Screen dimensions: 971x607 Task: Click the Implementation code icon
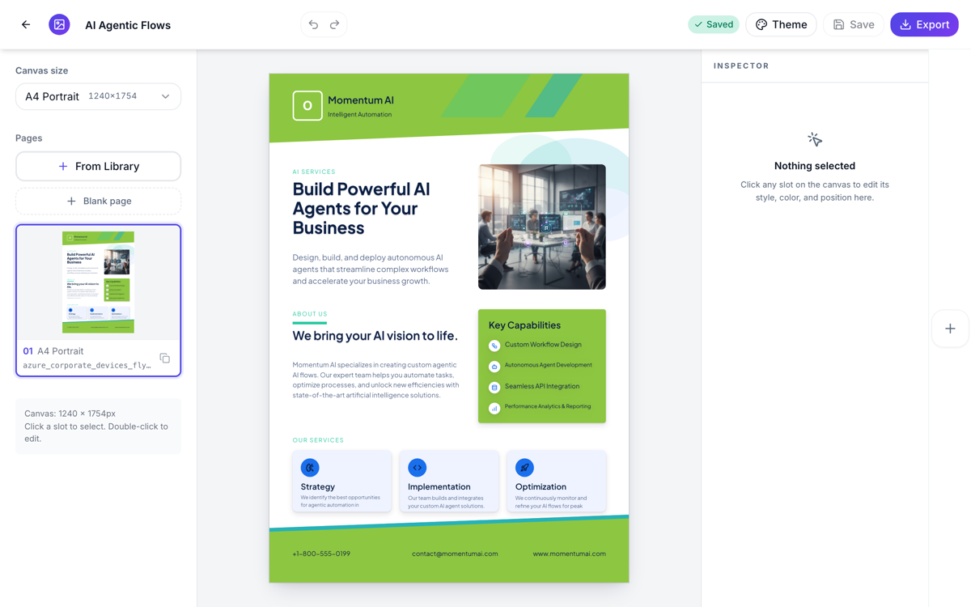[x=418, y=467]
